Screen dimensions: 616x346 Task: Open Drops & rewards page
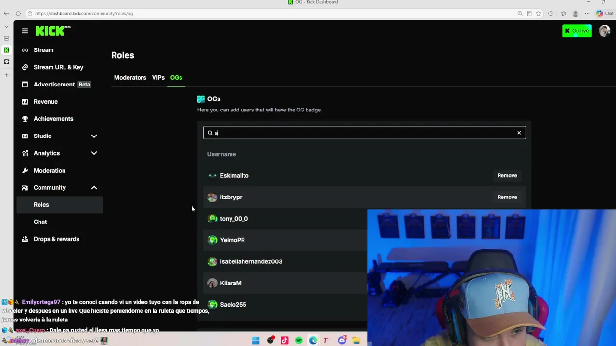point(56,239)
